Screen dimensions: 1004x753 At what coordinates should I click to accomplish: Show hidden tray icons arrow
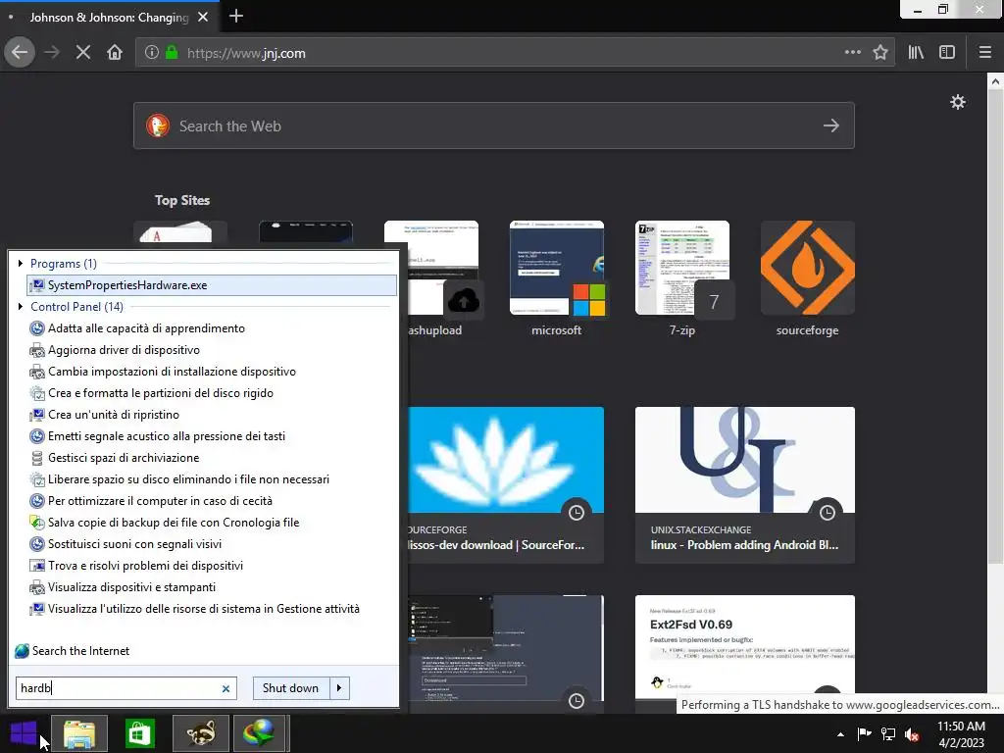tap(840, 734)
